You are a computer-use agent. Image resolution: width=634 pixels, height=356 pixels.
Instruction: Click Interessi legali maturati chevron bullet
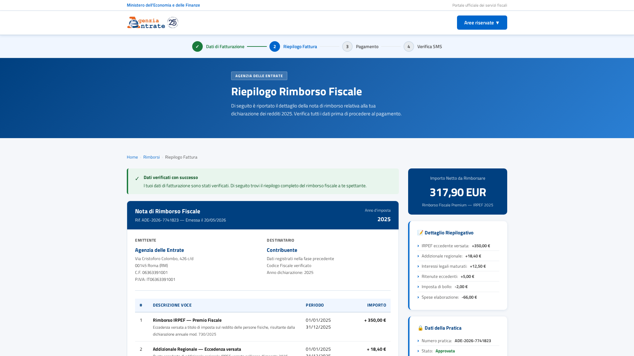418,266
